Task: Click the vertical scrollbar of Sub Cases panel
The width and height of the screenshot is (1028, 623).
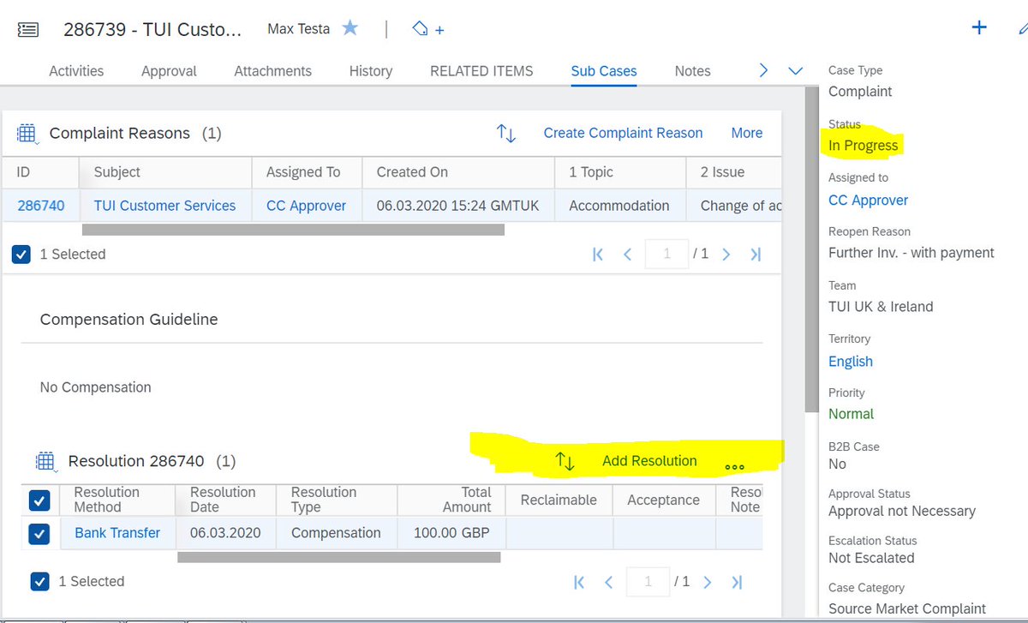Action: (x=813, y=249)
